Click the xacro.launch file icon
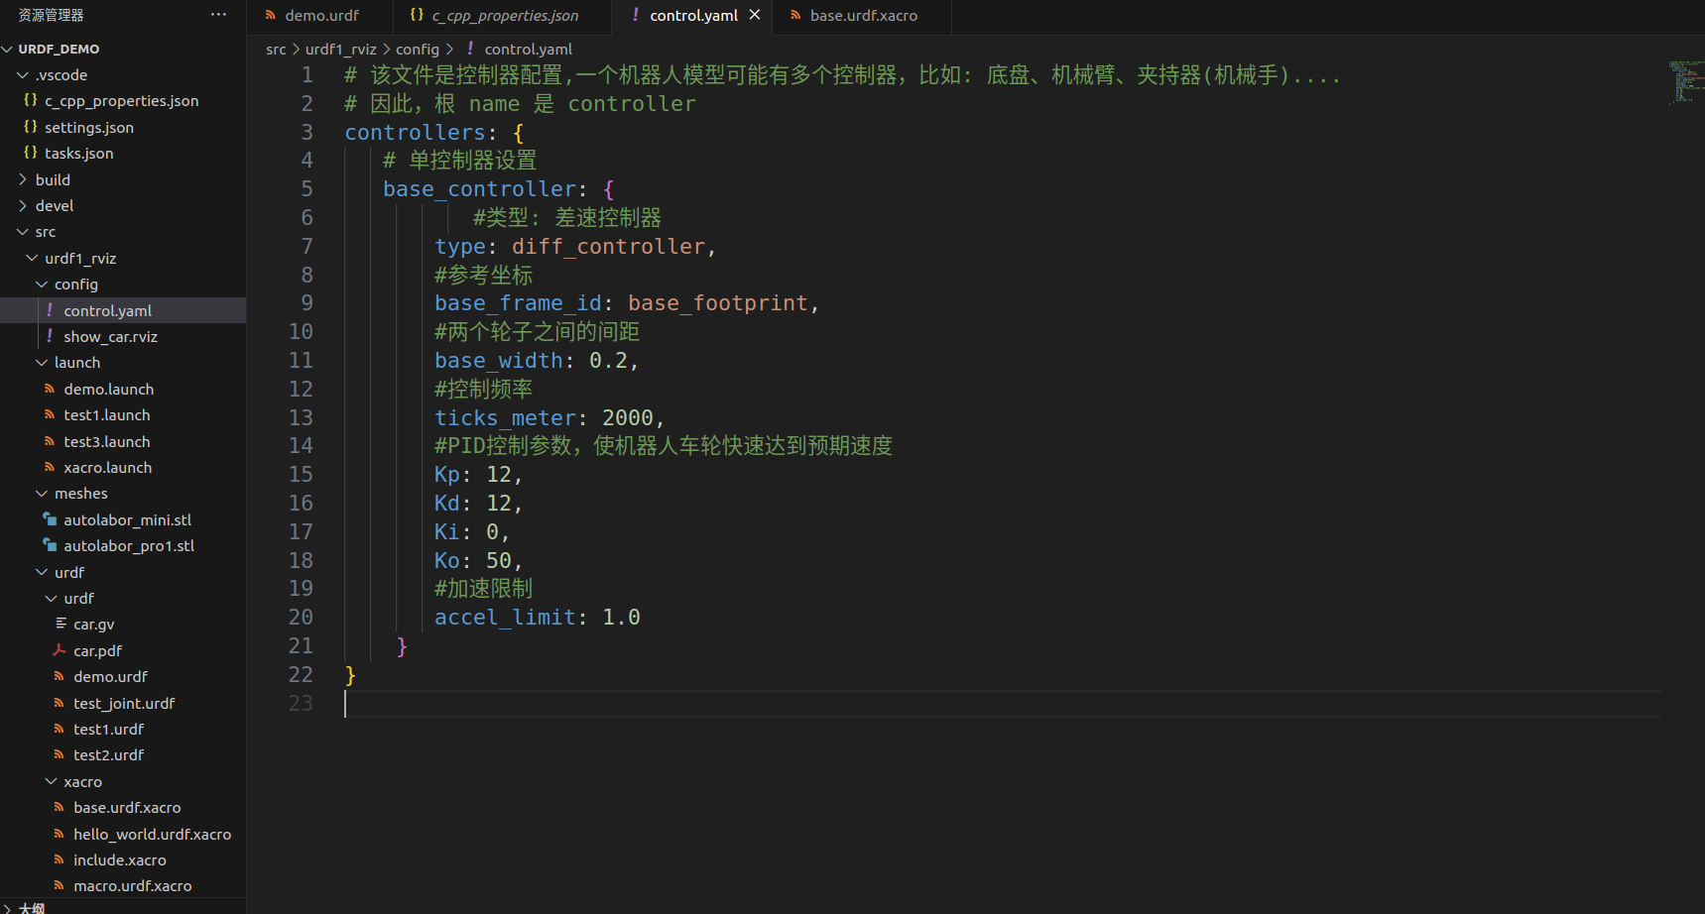This screenshot has height=914, width=1705. [49, 467]
